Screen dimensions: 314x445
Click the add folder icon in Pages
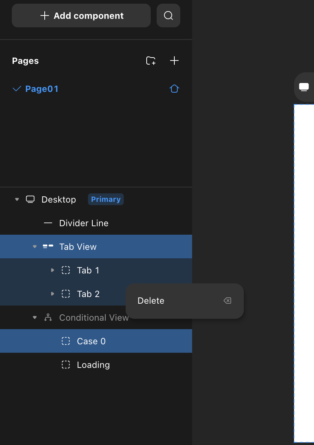click(151, 61)
